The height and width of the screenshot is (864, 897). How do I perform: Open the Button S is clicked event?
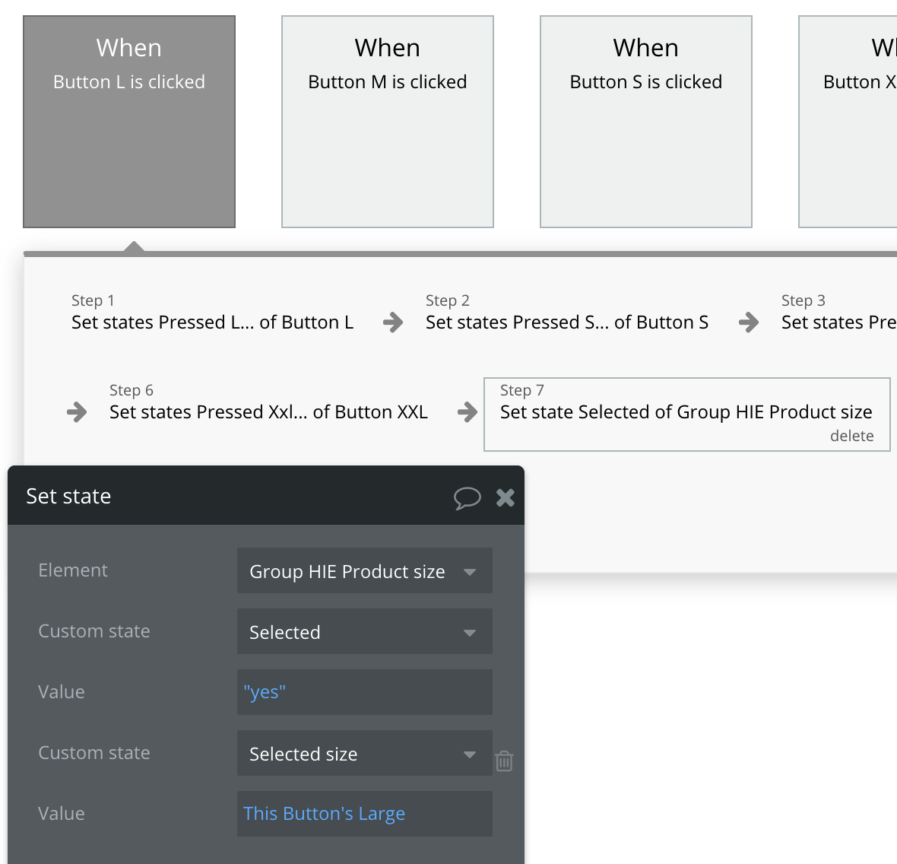646,122
